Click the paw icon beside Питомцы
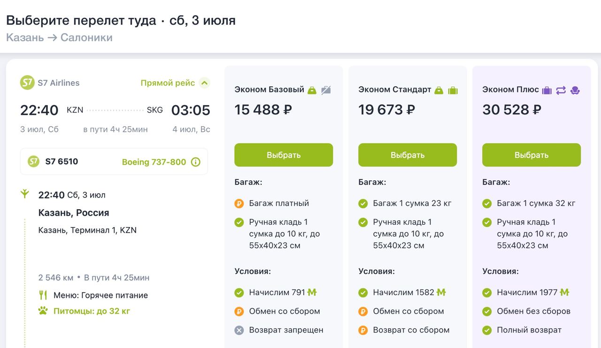The width and height of the screenshot is (601, 348). (x=43, y=310)
